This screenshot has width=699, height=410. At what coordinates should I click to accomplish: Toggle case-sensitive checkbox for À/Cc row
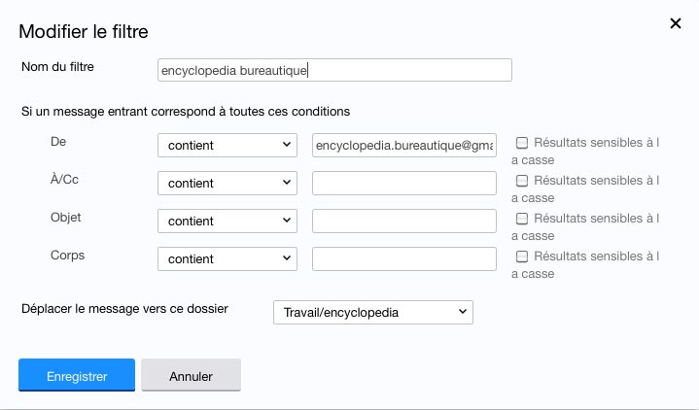pos(522,181)
